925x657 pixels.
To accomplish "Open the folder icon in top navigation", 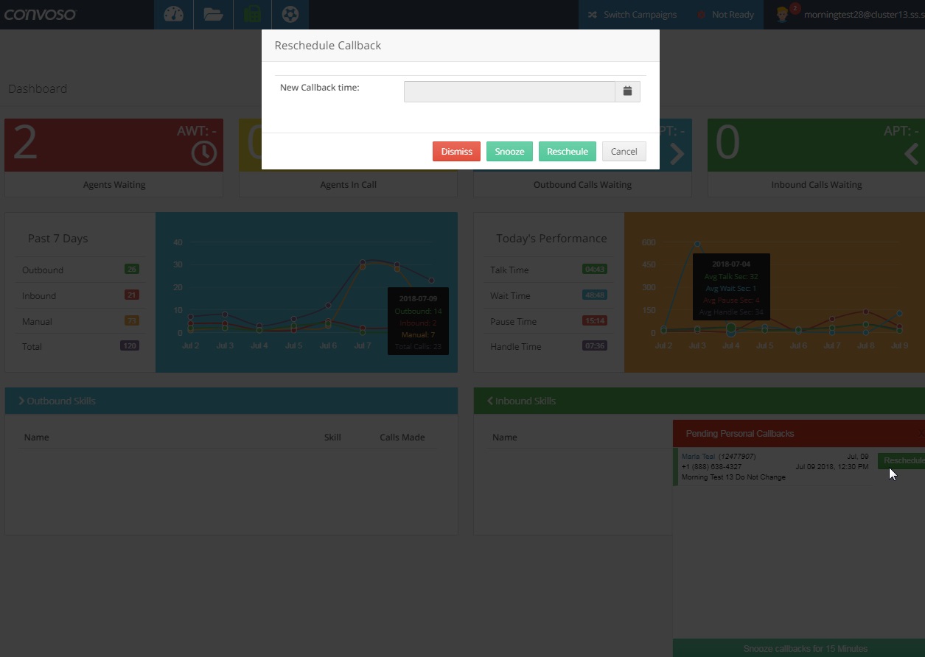I will tap(213, 15).
